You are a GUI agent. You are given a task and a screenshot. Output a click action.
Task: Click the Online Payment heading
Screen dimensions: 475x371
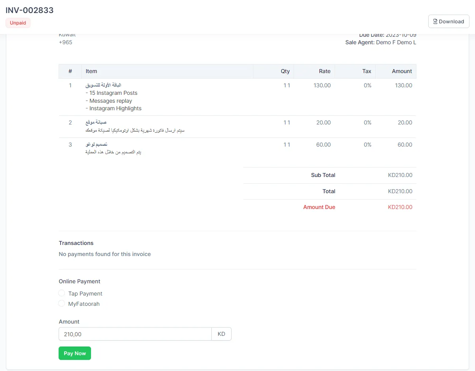[x=80, y=281]
